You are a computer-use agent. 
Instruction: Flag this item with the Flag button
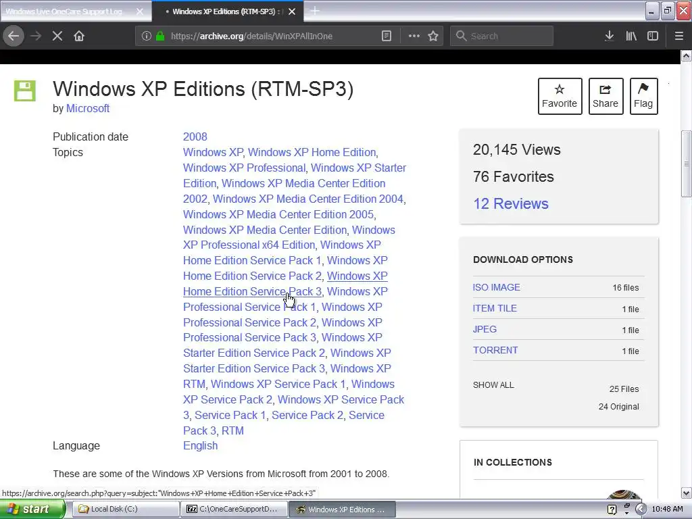pyautogui.click(x=643, y=96)
